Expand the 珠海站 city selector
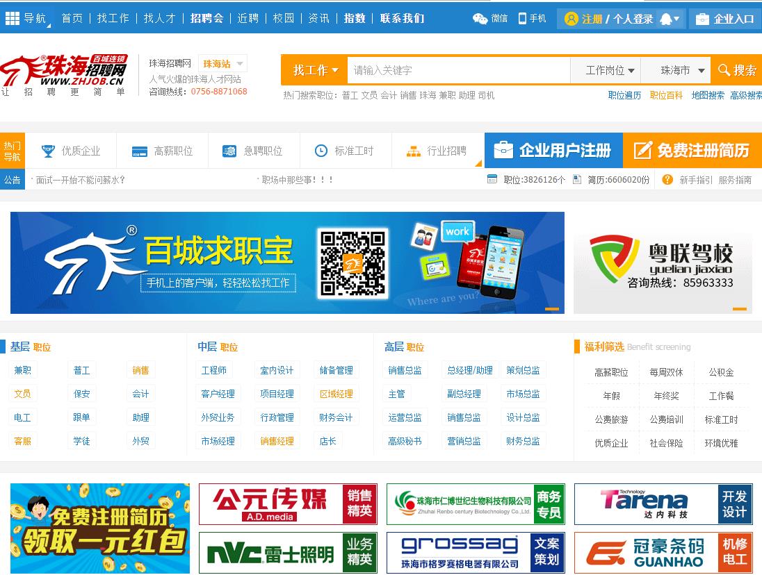Image resolution: width=762 pixels, height=575 pixels. click(x=222, y=64)
